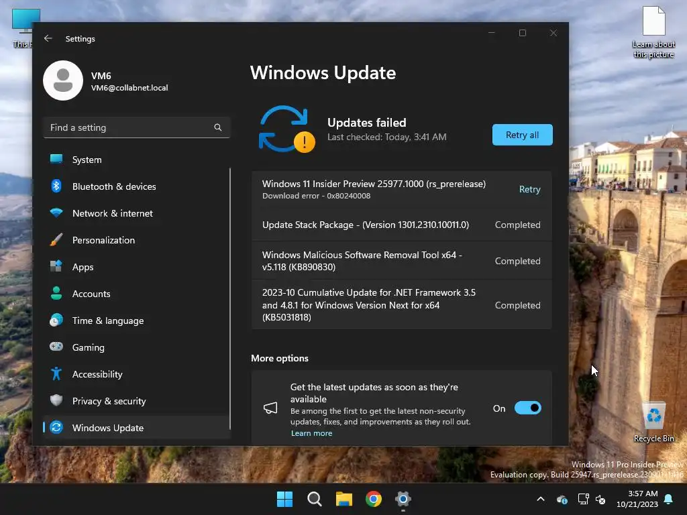Click Last checked: Today, 3:41 AM text

pyautogui.click(x=387, y=137)
